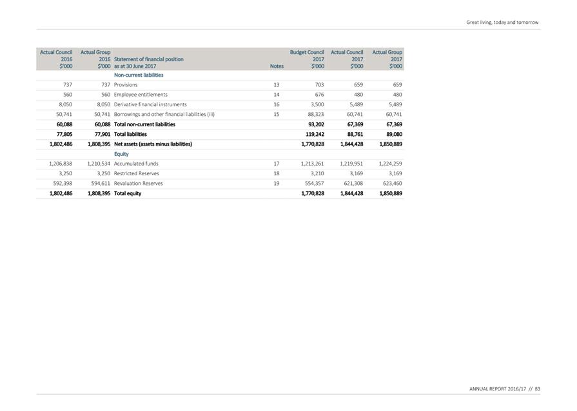Select the "Accumulated funds" row label

pyautogui.click(x=136, y=164)
